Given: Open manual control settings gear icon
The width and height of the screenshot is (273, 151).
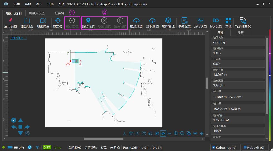Looking at the screenshot, I should coord(27,133).
